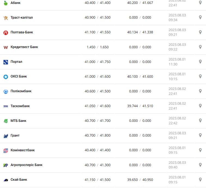Click Агропросперіс Банк map pin
Viewport: 206px width, 190px height.
[200, 165]
